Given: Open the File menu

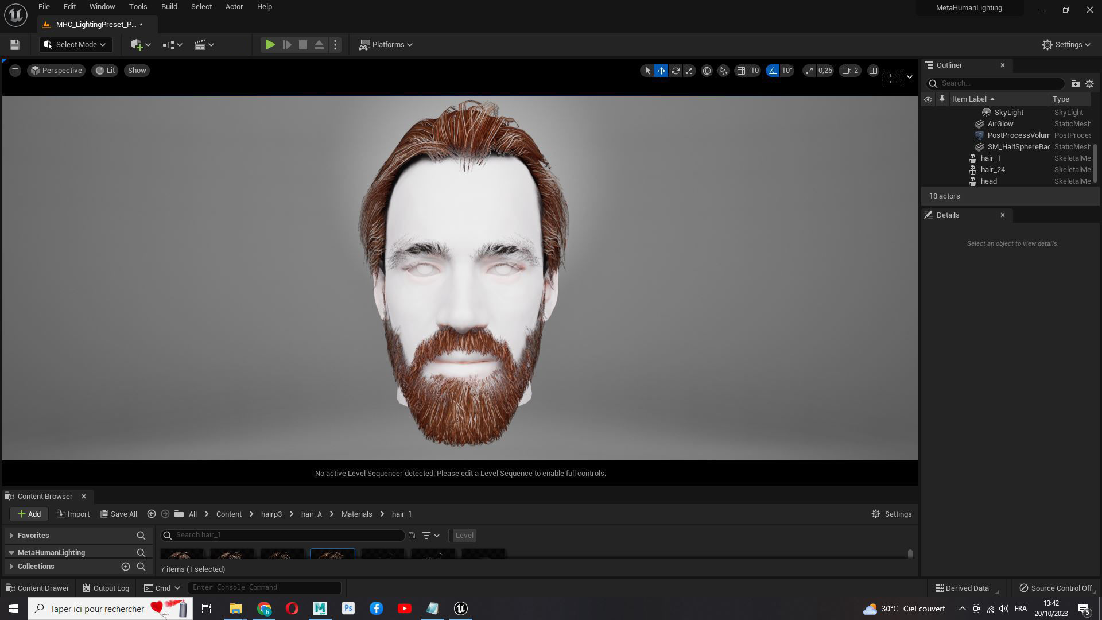Looking at the screenshot, I should [44, 7].
